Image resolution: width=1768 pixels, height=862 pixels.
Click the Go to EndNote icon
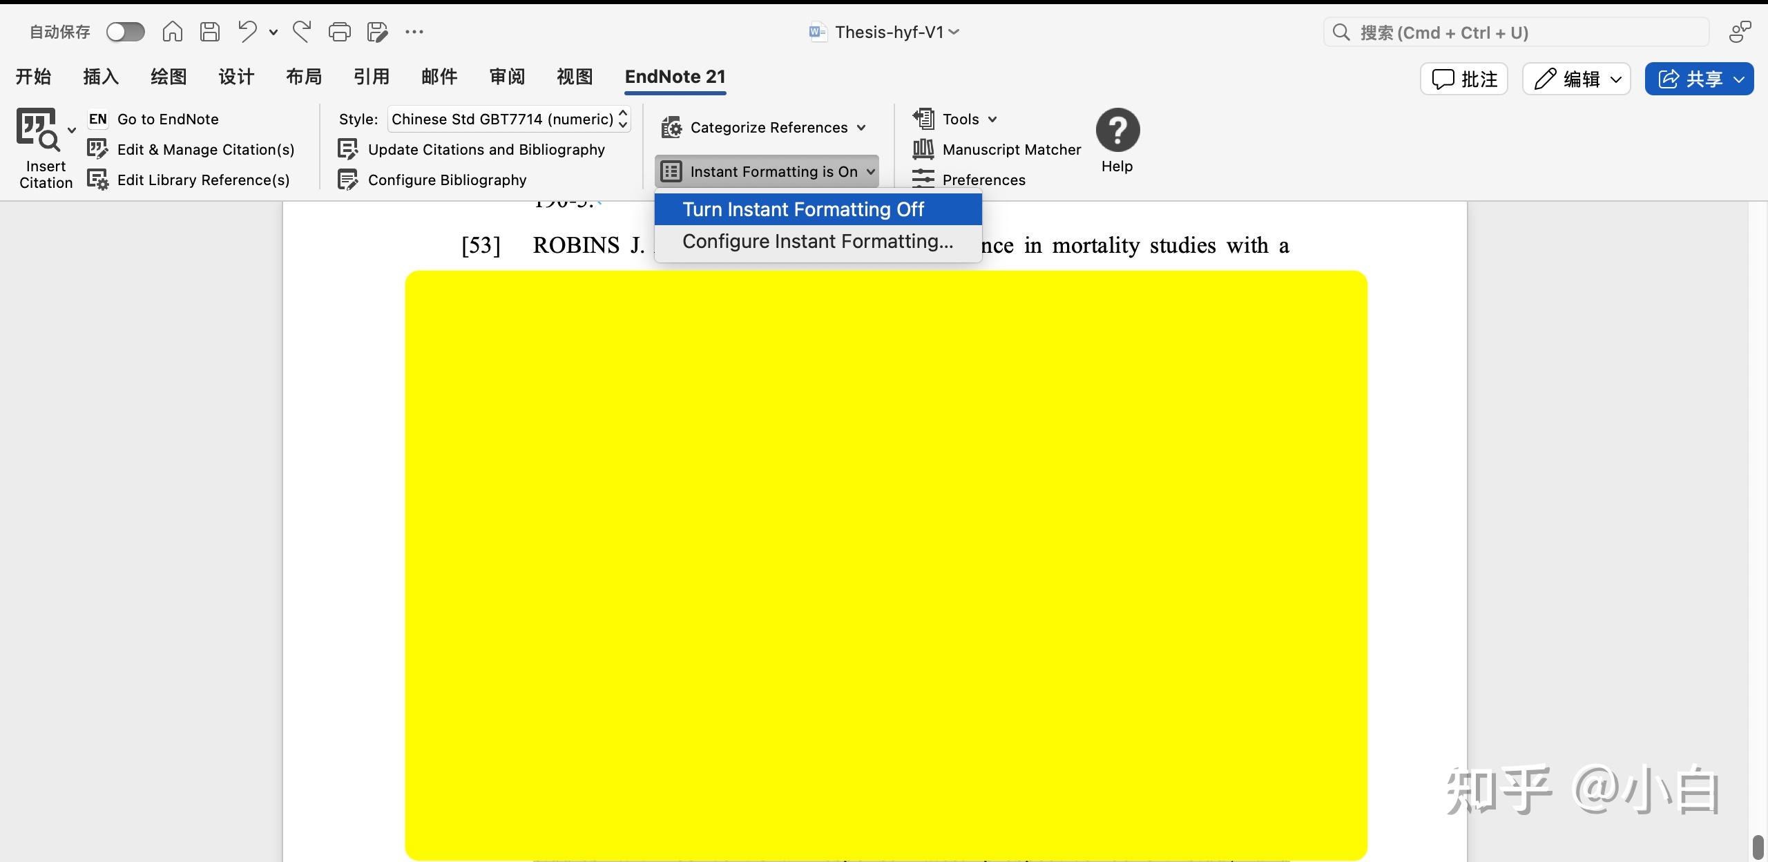click(x=97, y=119)
